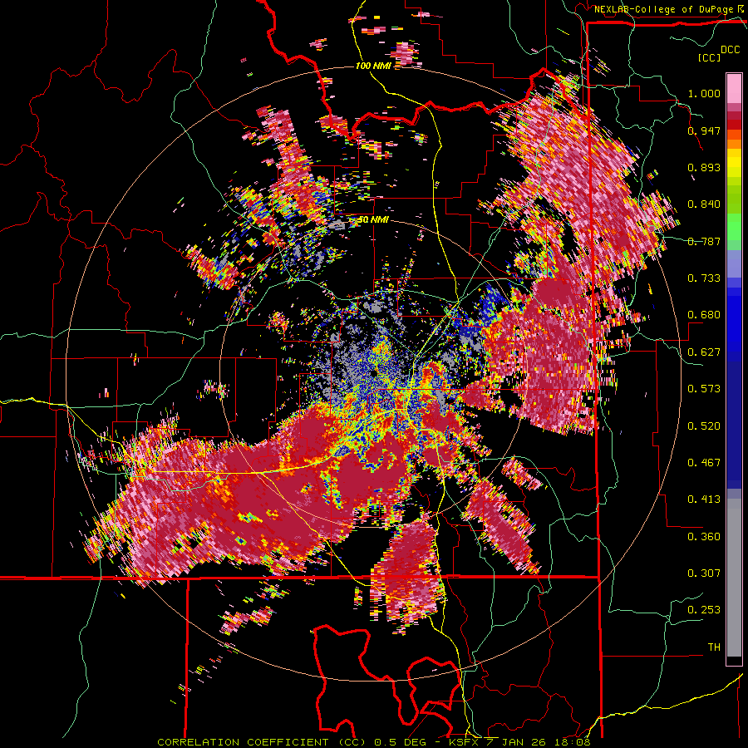This screenshot has height=748, width=748.
Task: Pick the gray low-value segment of the color bar
Action: point(734,578)
